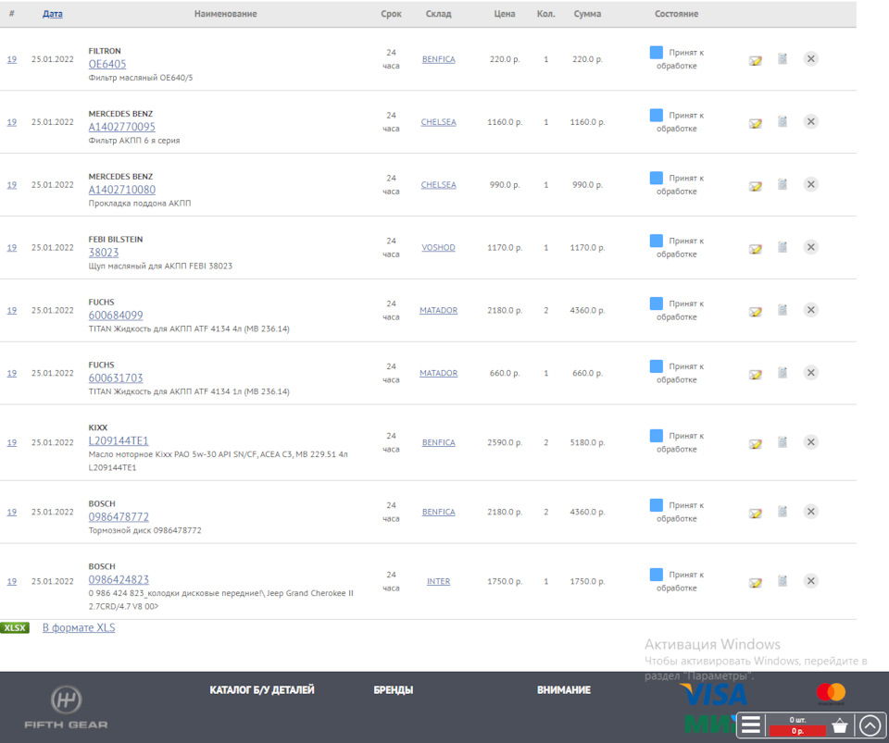Open the note-with-pencil icon for OE6405 row
889x743 pixels.
756,60
